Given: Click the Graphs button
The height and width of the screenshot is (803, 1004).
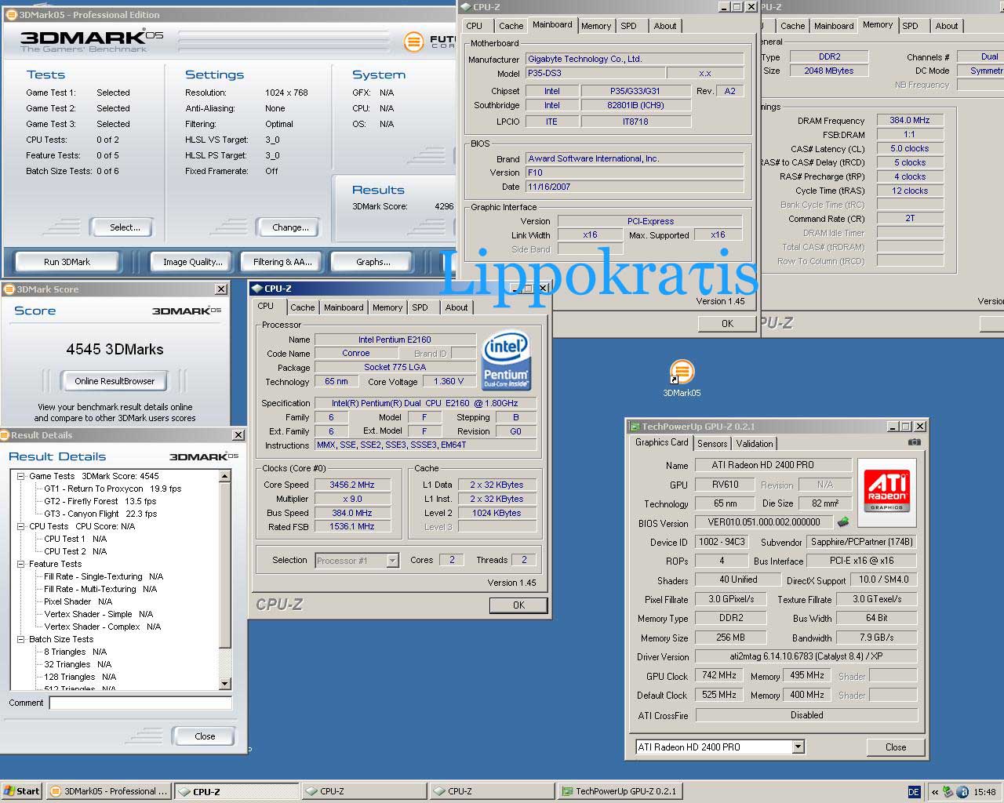Looking at the screenshot, I should (373, 262).
